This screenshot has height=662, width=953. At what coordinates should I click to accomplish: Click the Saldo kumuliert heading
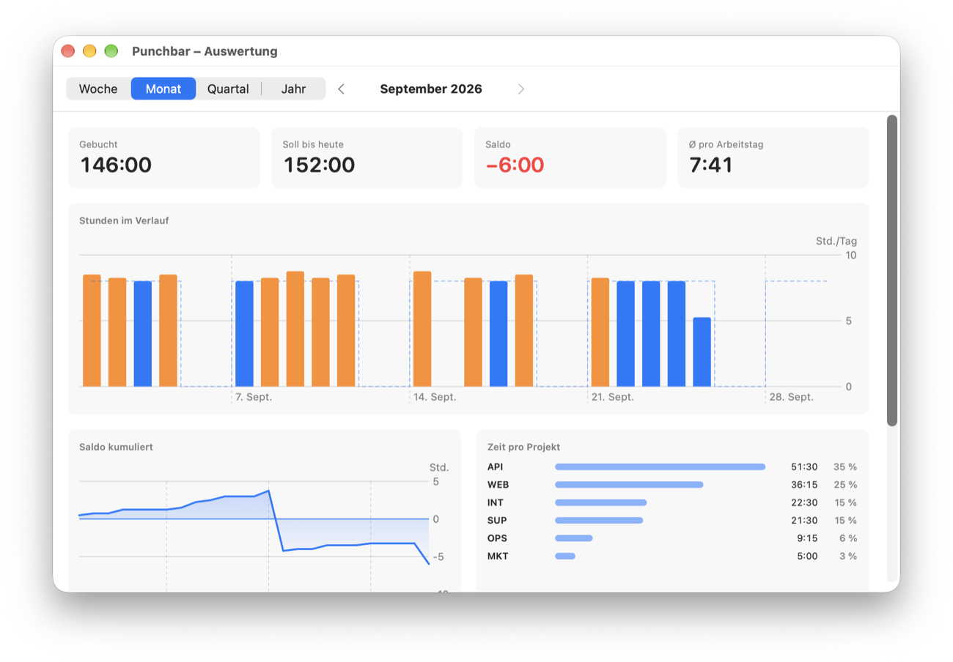pyautogui.click(x=116, y=447)
